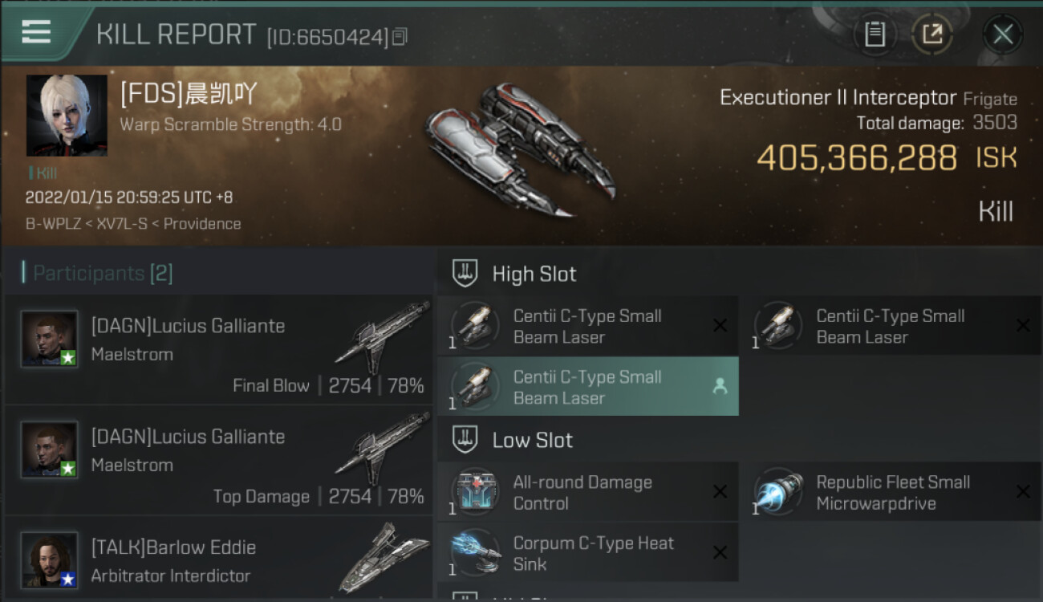Open the hamburger menu icon
Viewport: 1043px width, 602px height.
pyautogui.click(x=36, y=32)
